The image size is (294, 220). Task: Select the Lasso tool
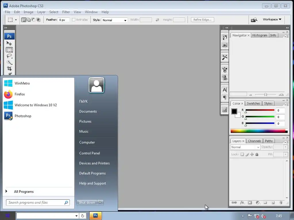9,56
